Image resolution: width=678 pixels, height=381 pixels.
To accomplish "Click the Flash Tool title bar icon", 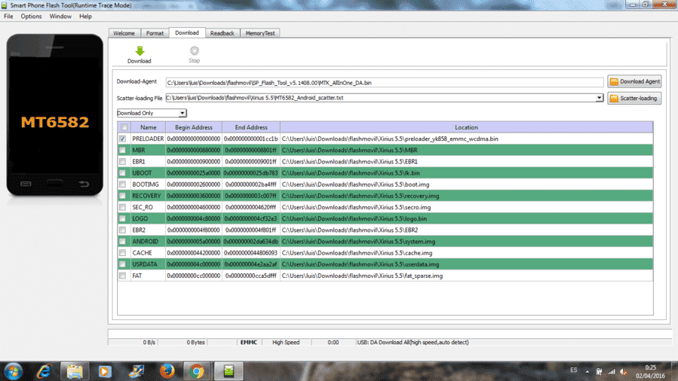I will [x=5, y=5].
